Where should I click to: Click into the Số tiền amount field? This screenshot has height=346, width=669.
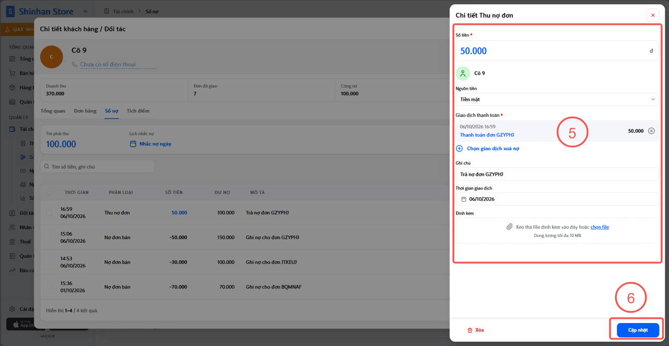(x=557, y=51)
